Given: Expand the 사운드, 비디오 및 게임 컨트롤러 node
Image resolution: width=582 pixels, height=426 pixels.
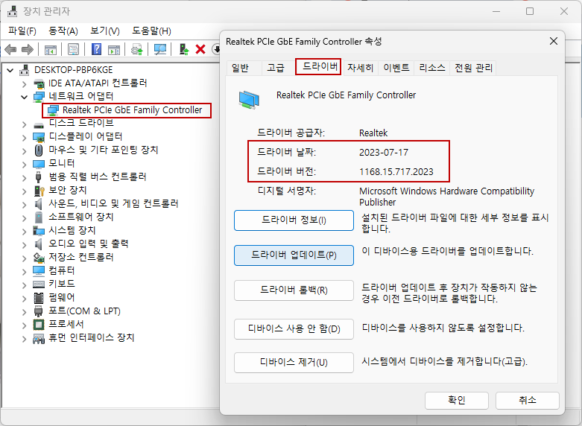Looking at the screenshot, I should click(x=24, y=205).
